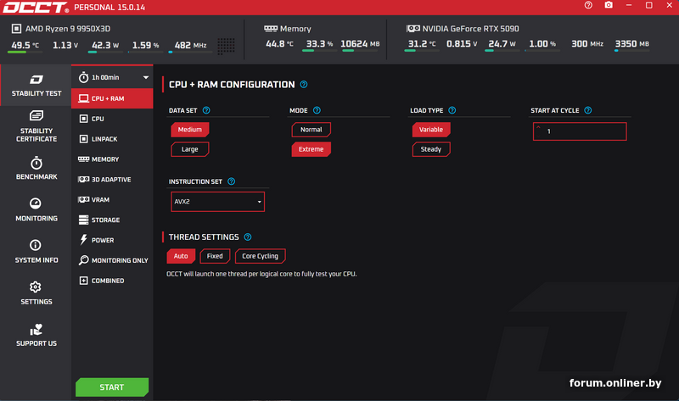Choose Large data set
This screenshot has height=401, width=679.
click(x=189, y=149)
